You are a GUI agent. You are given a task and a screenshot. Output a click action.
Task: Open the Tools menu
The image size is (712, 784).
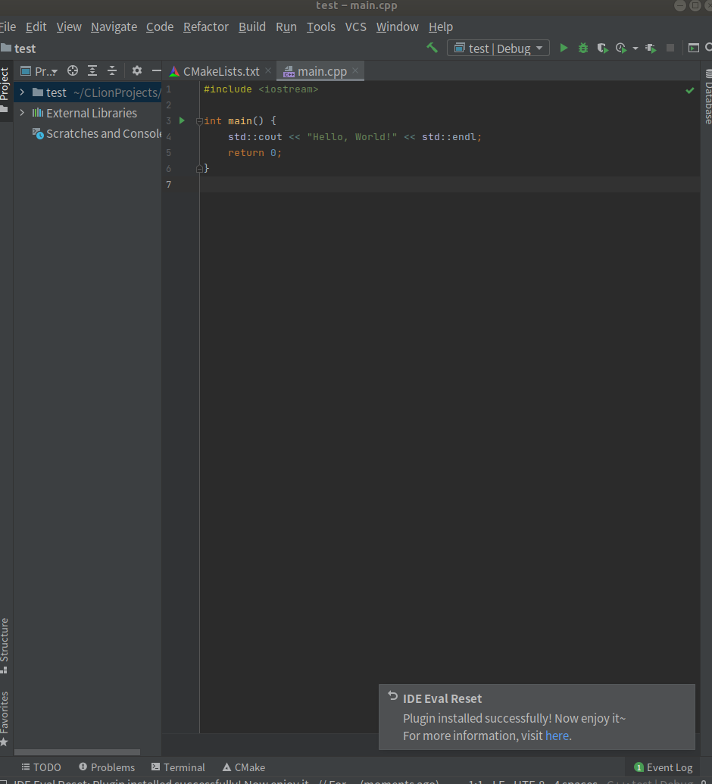click(x=321, y=27)
